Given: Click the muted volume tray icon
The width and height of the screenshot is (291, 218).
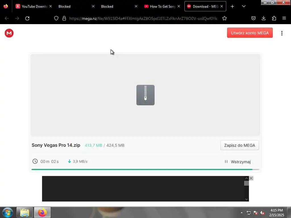Looking at the screenshot, I should click(262, 213).
